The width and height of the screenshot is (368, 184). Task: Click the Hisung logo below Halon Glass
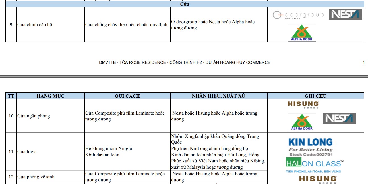pos(318,179)
